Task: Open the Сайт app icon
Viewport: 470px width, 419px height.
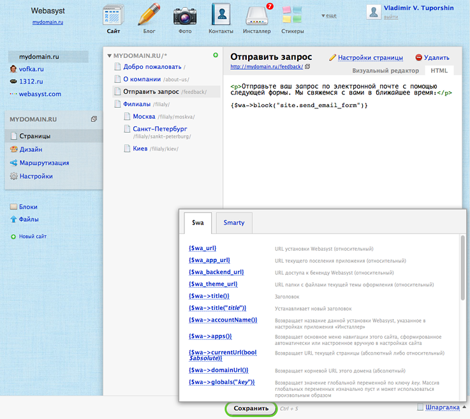Action: coord(113,15)
